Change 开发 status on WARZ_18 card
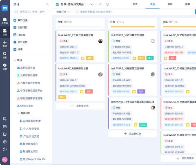This screenshot has height=165, width=196. click(x=116, y=41)
